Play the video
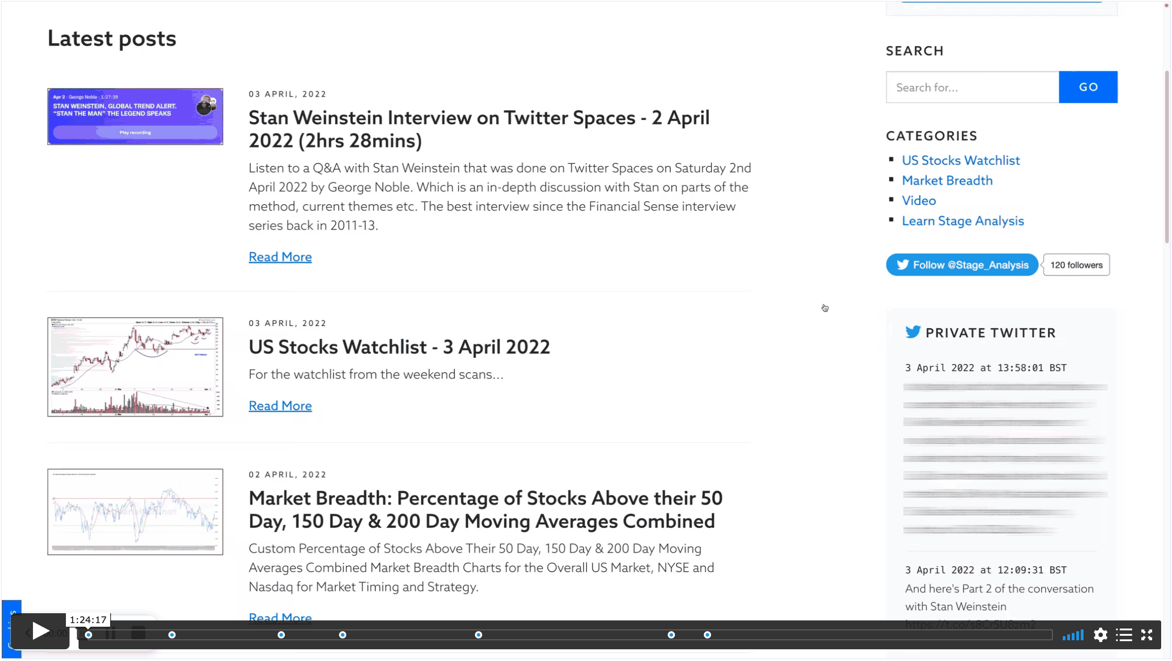Screen dimensions: 1172x661 (x=40, y=632)
